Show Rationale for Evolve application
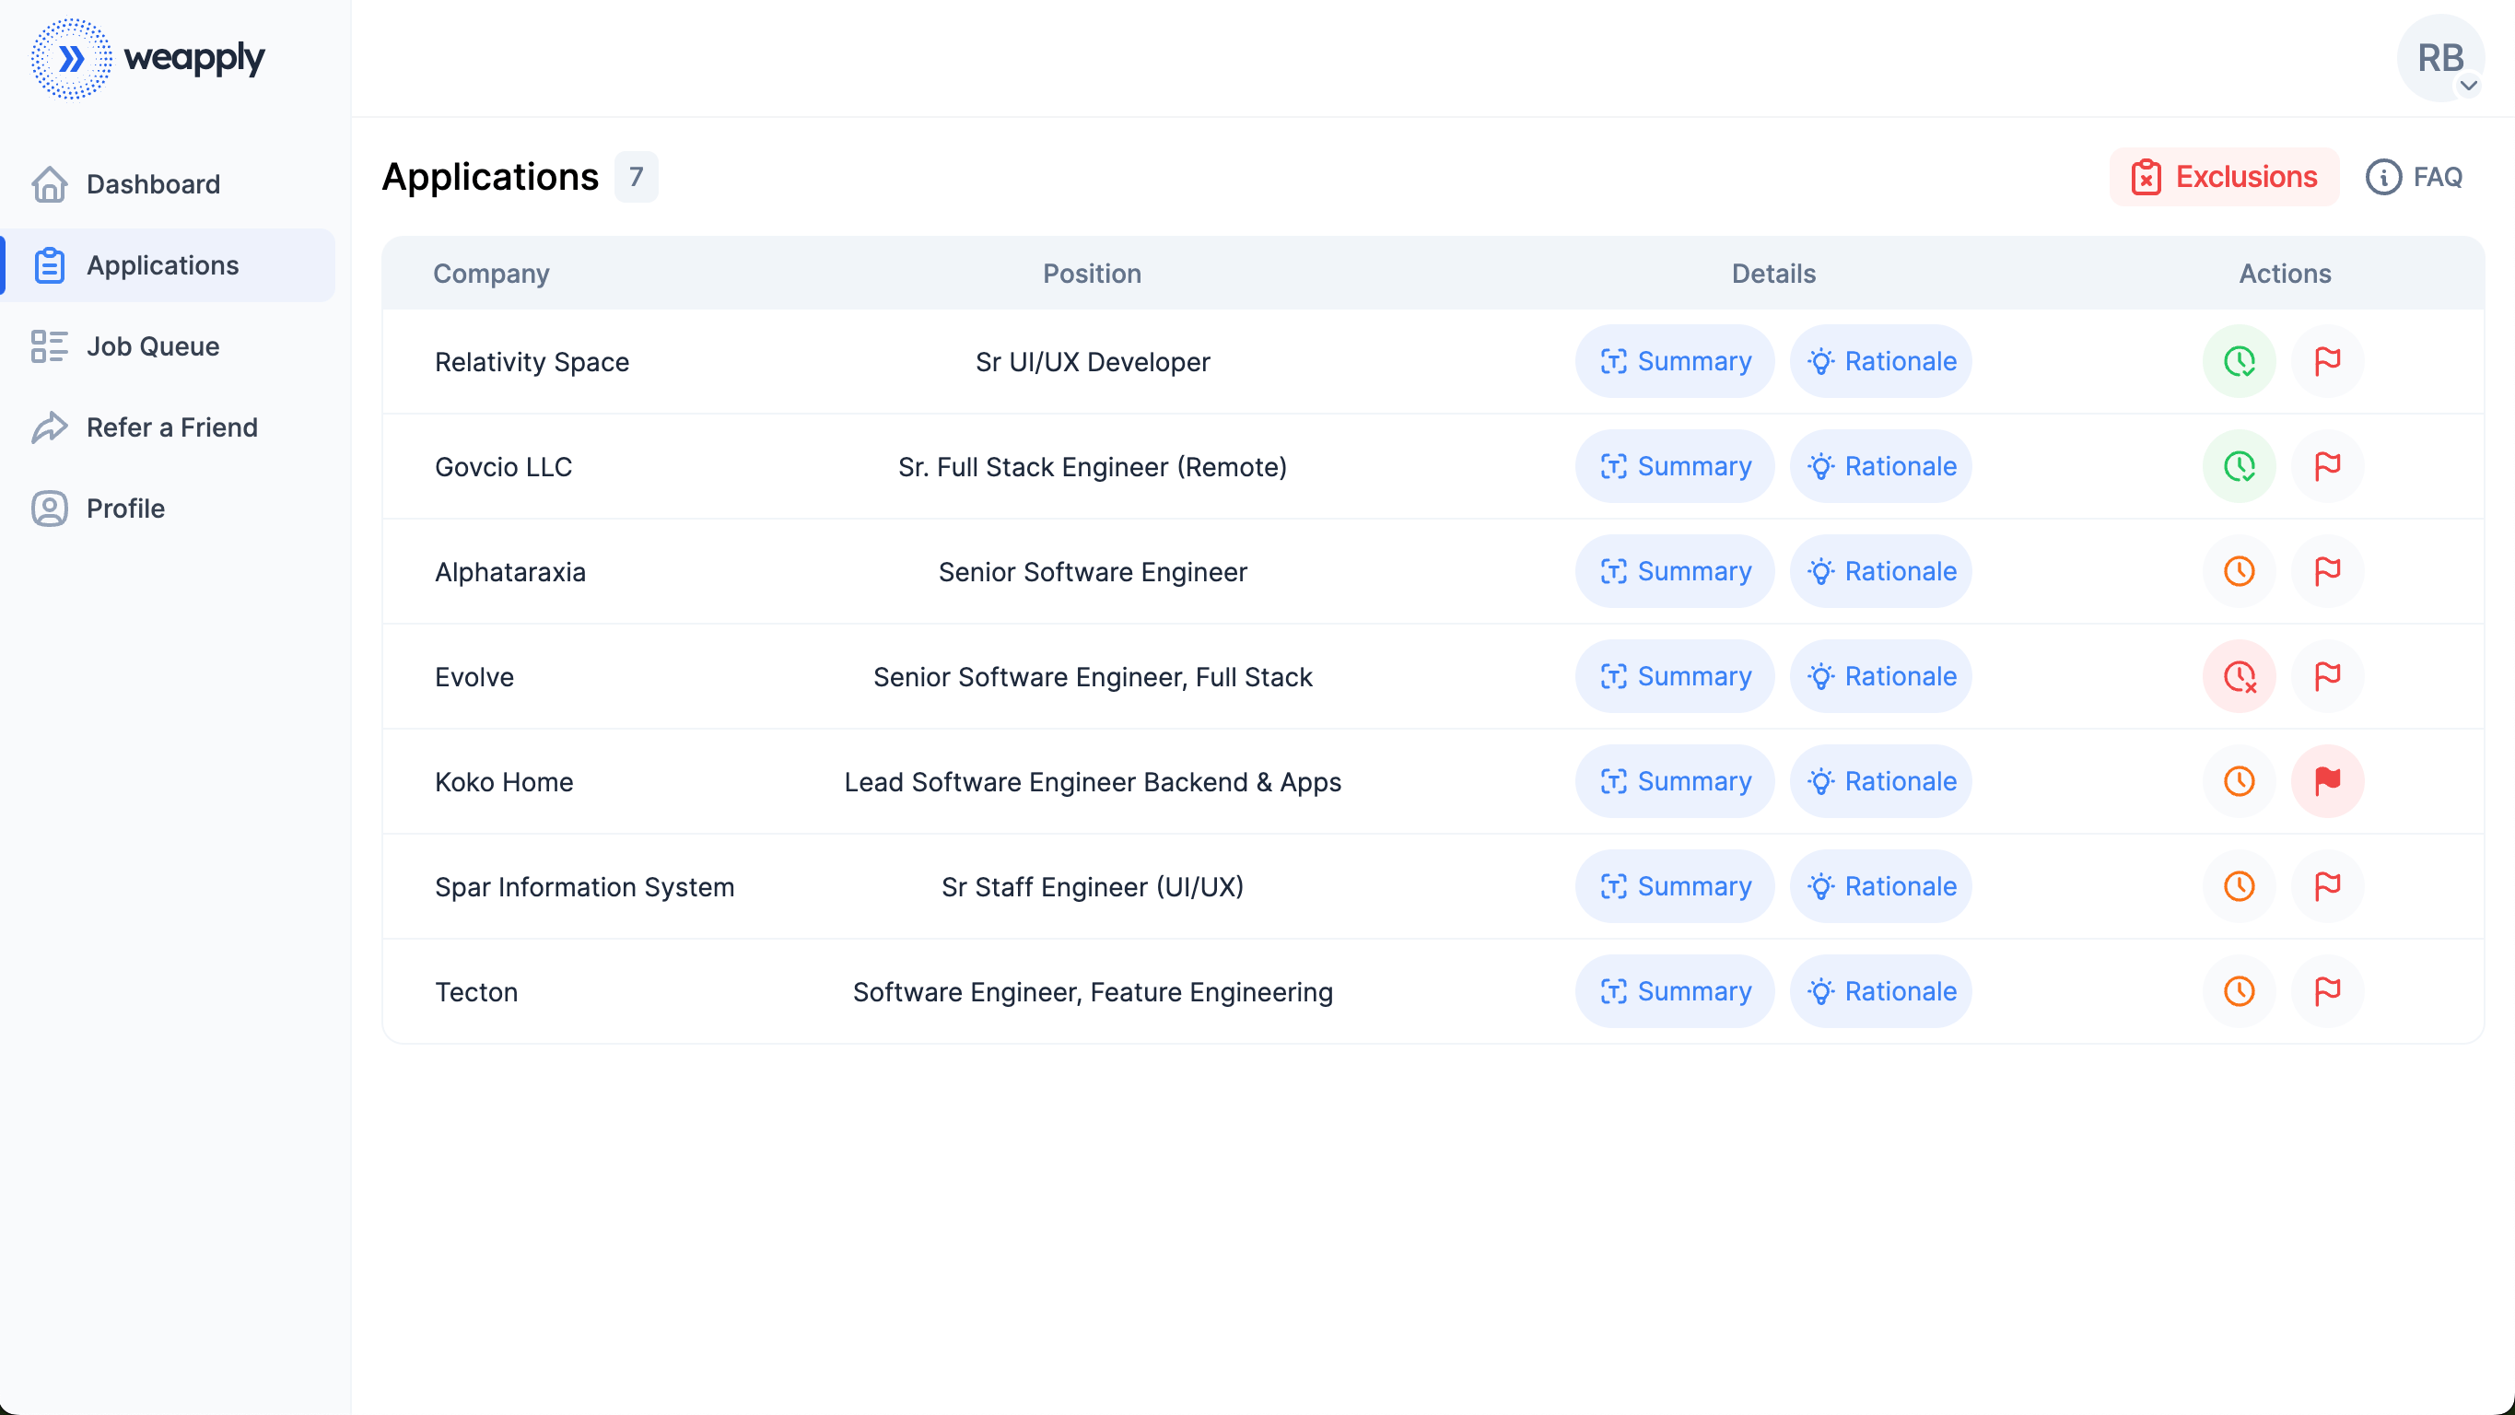2515x1415 pixels. (x=1879, y=676)
